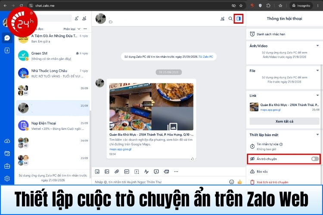
Task: Open the group chat dated 23/09
Action: point(53,160)
